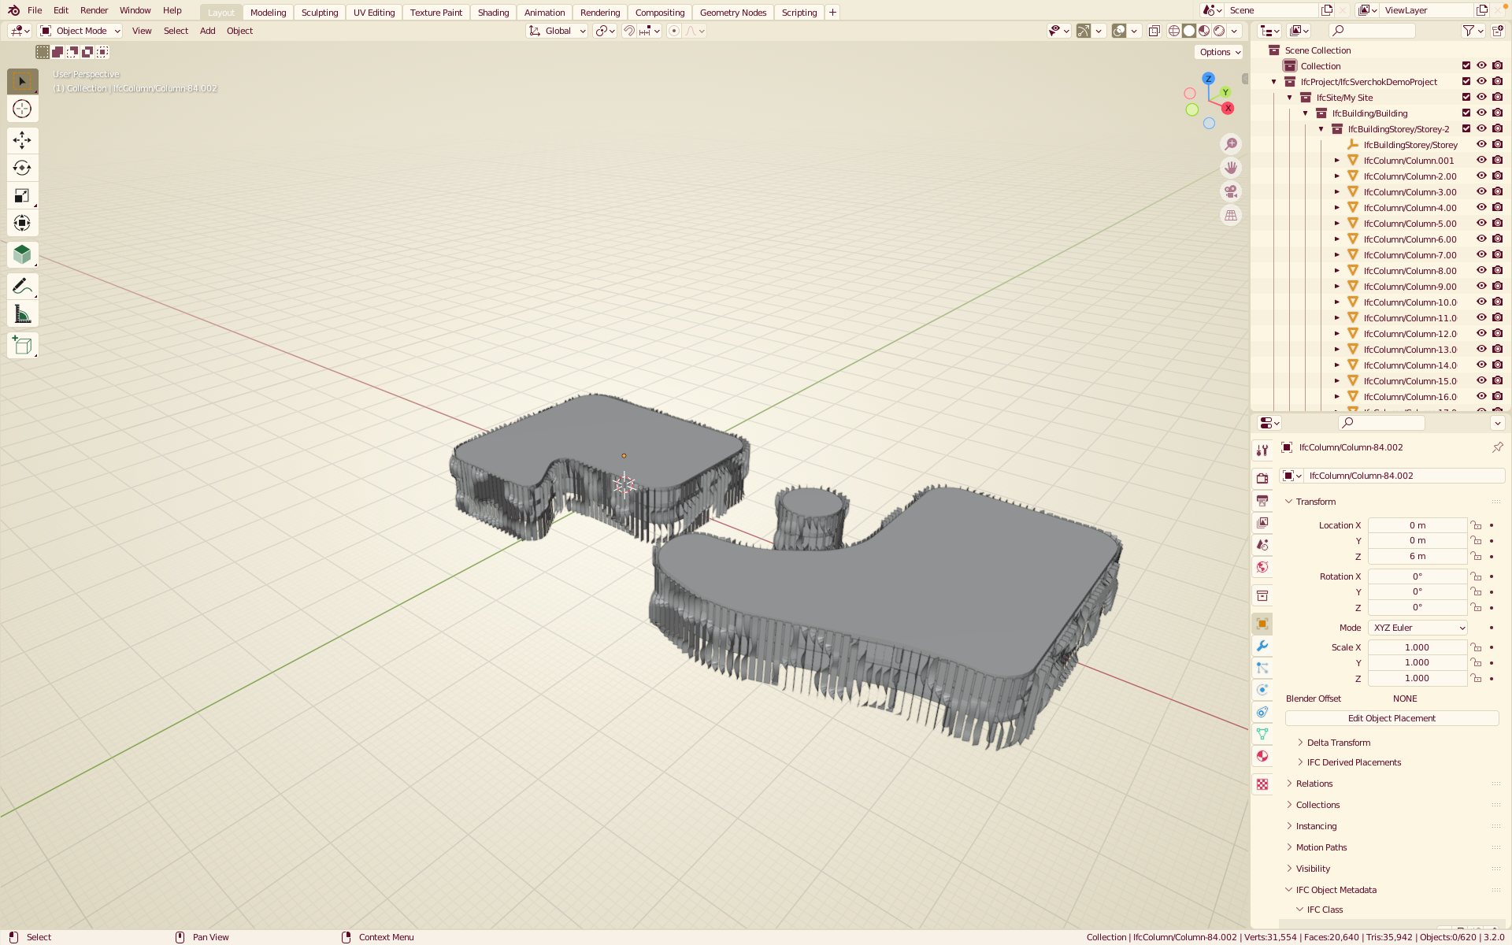1512x945 pixels.
Task: Activate the Scale tool
Action: pos(22,195)
